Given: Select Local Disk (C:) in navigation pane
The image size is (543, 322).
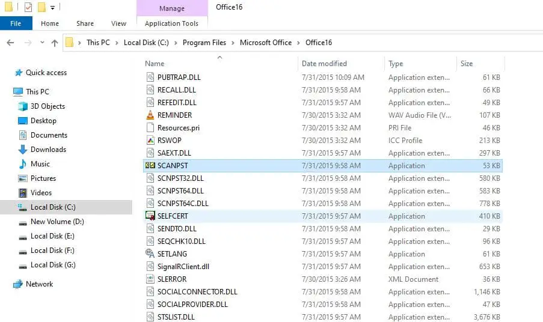Looking at the screenshot, I should 53,207.
